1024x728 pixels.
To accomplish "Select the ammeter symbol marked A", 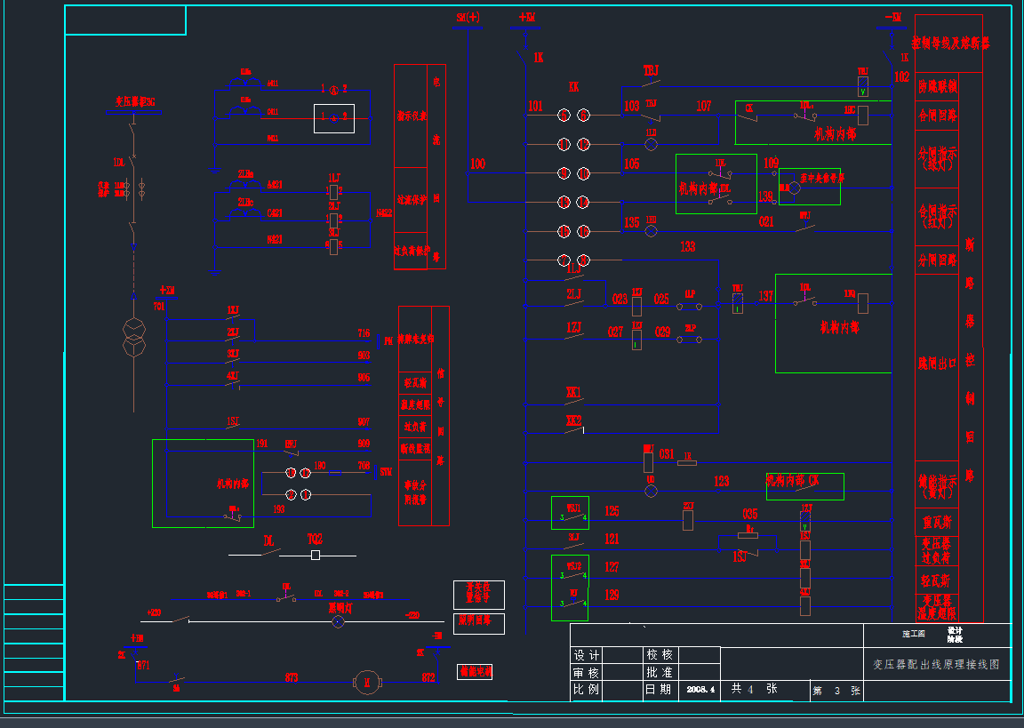I will point(333,90).
